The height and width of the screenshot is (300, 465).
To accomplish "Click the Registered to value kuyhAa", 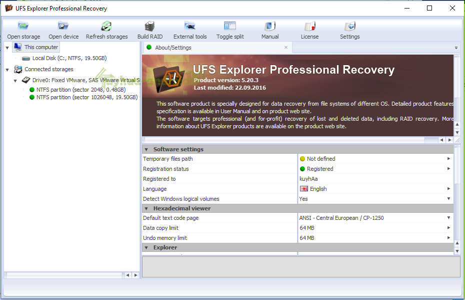I will 308,179.
